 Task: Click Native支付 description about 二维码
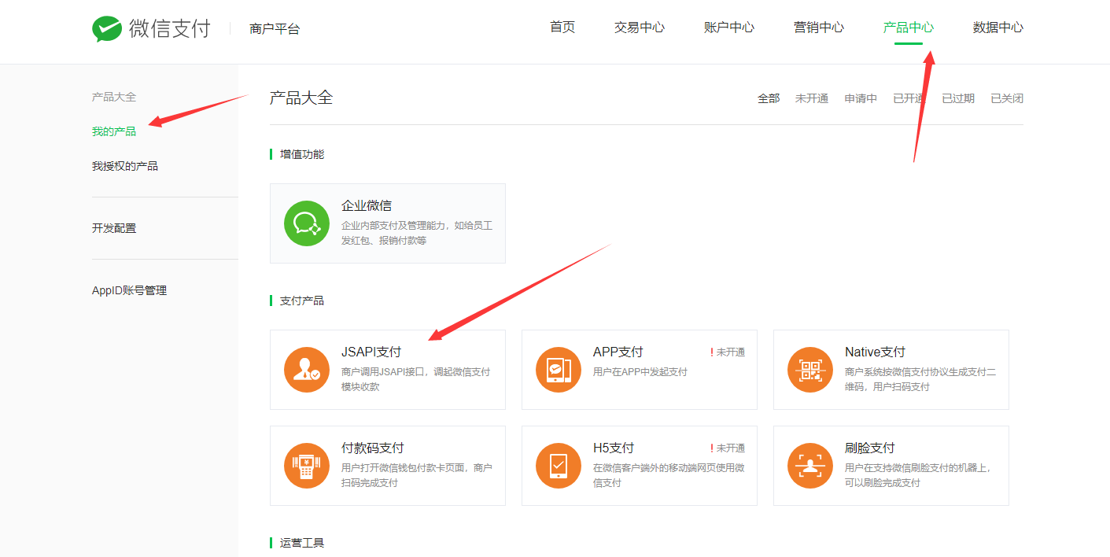click(x=920, y=379)
